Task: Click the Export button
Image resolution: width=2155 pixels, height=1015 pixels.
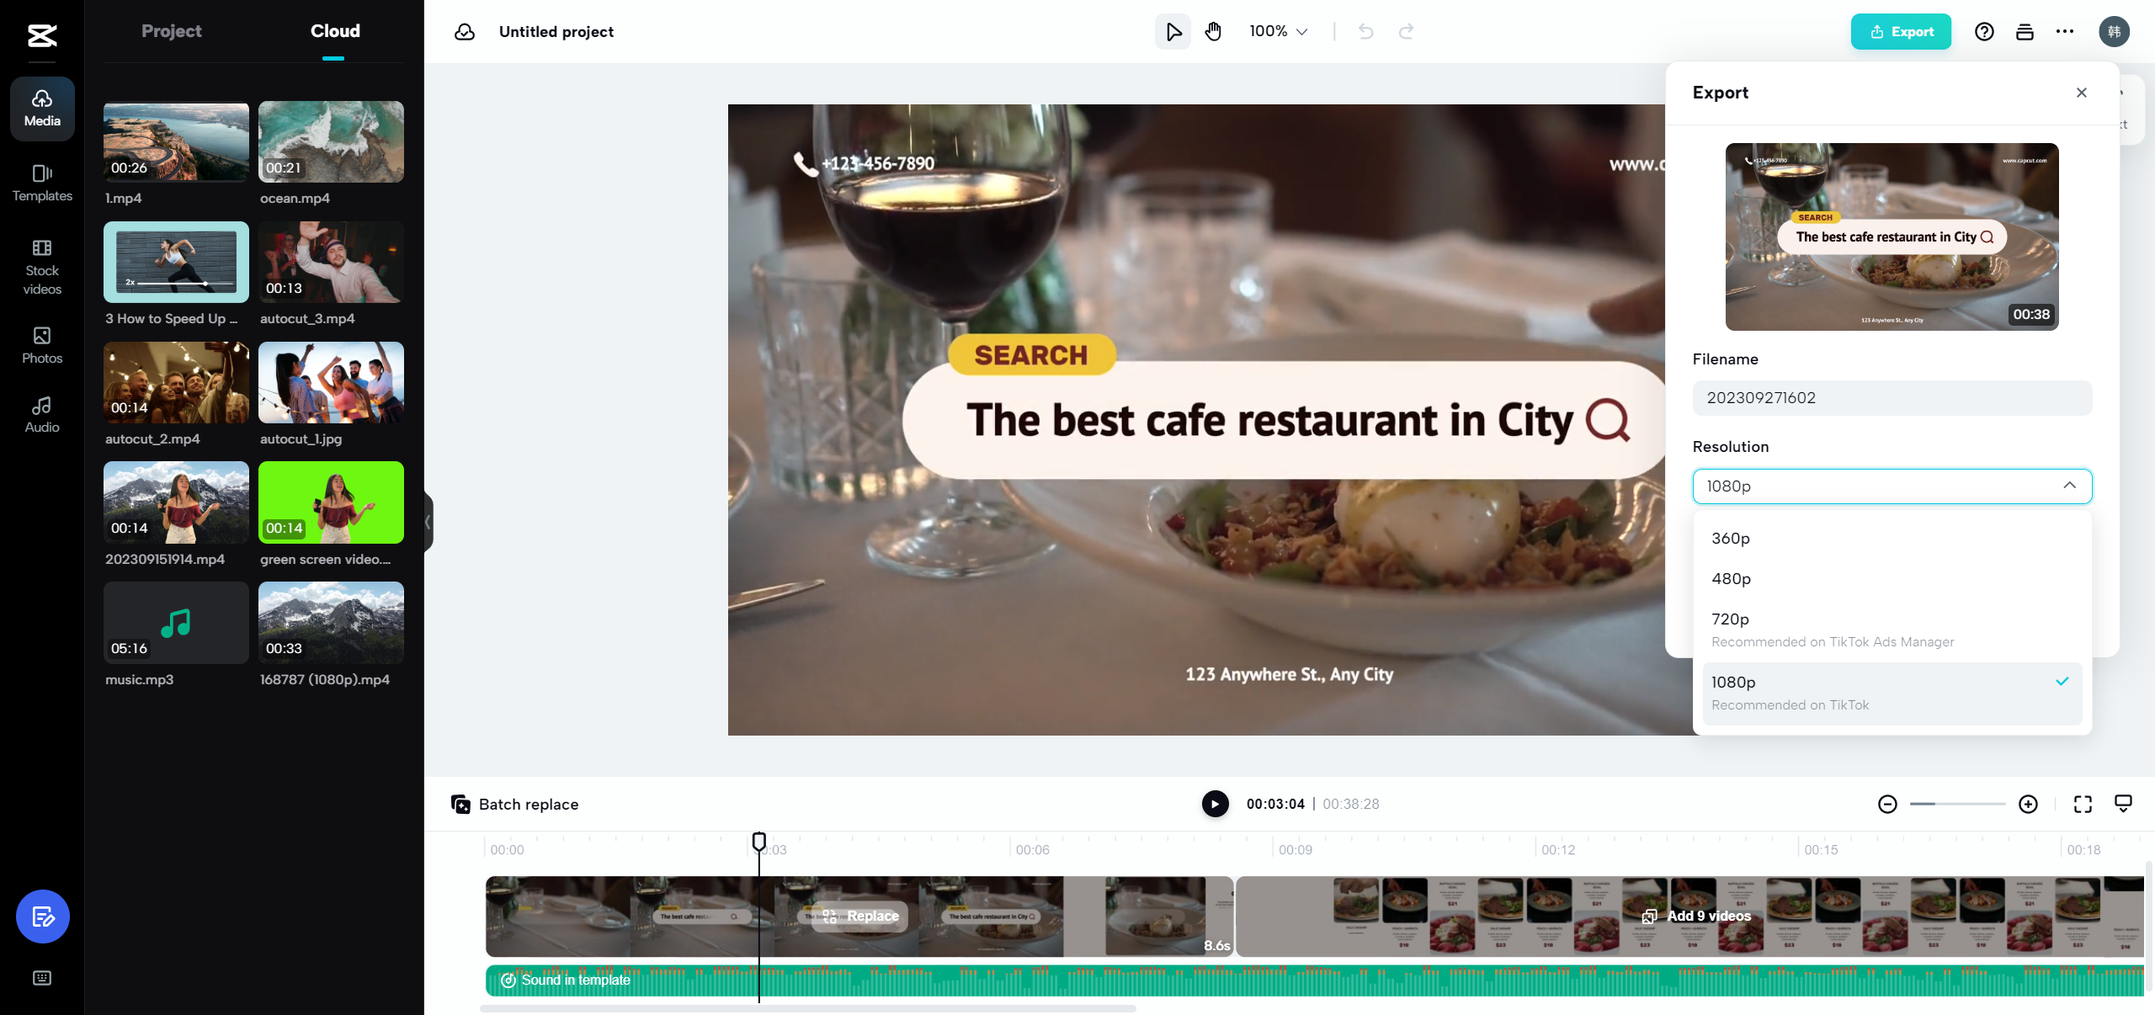Action: click(1901, 30)
